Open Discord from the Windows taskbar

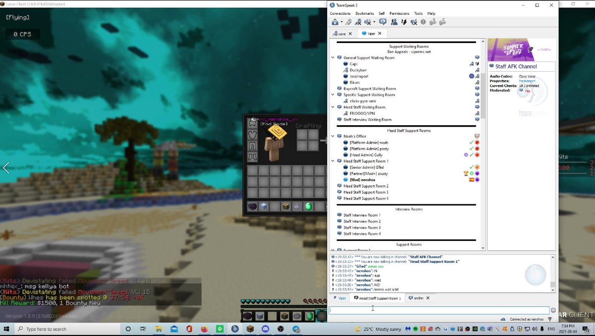pos(265,329)
